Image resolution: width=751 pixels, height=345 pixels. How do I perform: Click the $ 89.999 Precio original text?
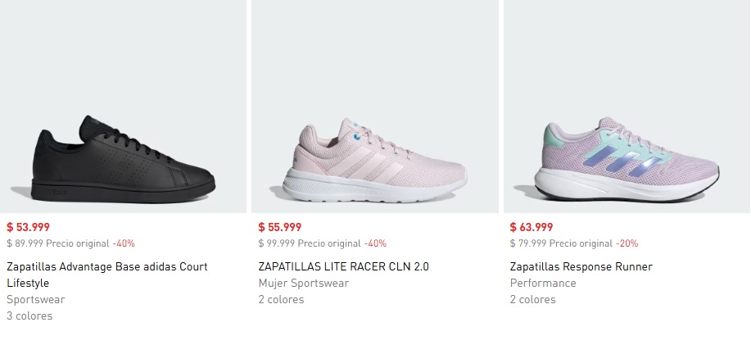pyautogui.click(x=58, y=243)
